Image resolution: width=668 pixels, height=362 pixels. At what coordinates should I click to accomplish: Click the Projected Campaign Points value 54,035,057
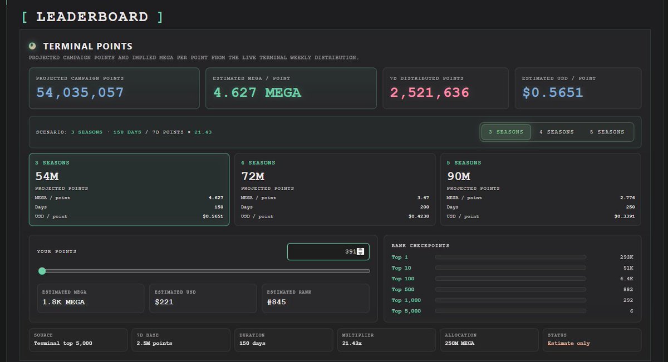tap(80, 93)
